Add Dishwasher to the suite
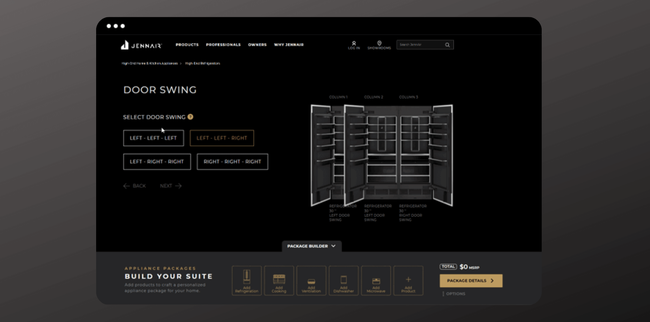 pyautogui.click(x=344, y=281)
